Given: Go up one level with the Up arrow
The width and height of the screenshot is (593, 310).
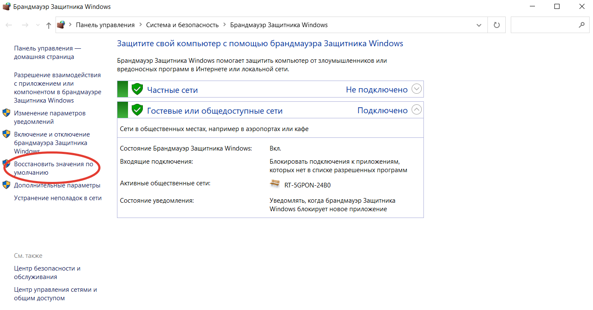Looking at the screenshot, I should (49, 25).
